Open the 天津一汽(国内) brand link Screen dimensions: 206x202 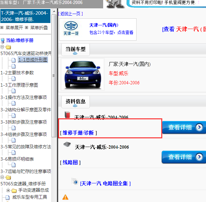pyautogui.click(x=104, y=25)
